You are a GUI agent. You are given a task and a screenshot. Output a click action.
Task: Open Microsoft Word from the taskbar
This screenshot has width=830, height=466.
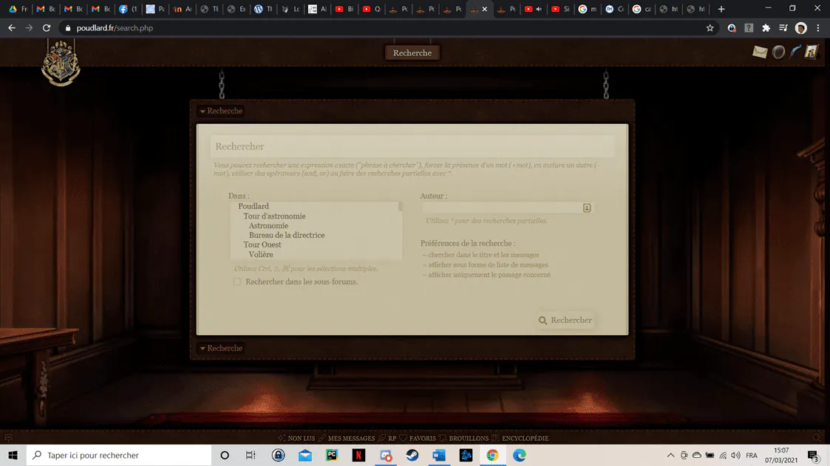pyautogui.click(x=439, y=455)
